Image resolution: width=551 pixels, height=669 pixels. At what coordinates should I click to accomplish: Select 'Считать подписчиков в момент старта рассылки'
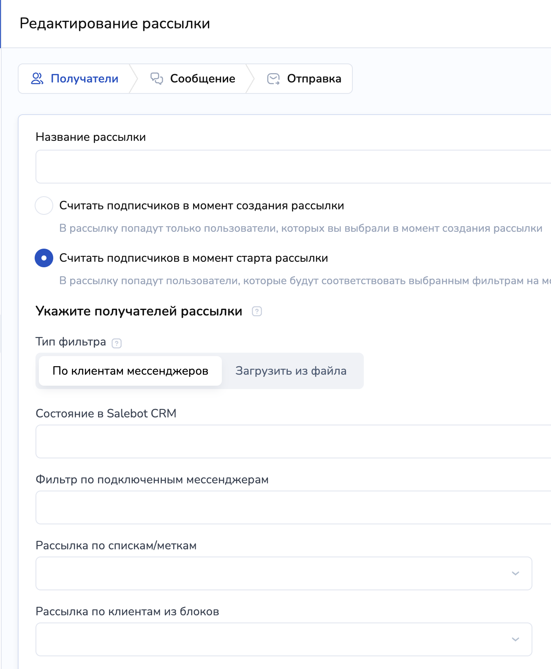44,258
